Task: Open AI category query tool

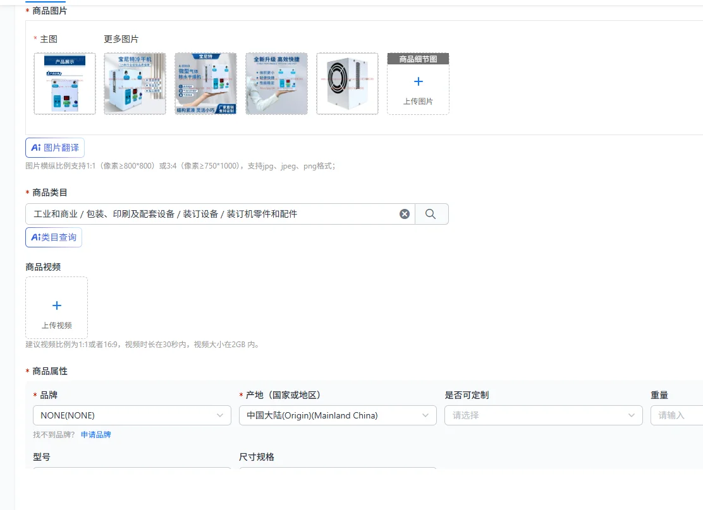Action: pyautogui.click(x=54, y=237)
